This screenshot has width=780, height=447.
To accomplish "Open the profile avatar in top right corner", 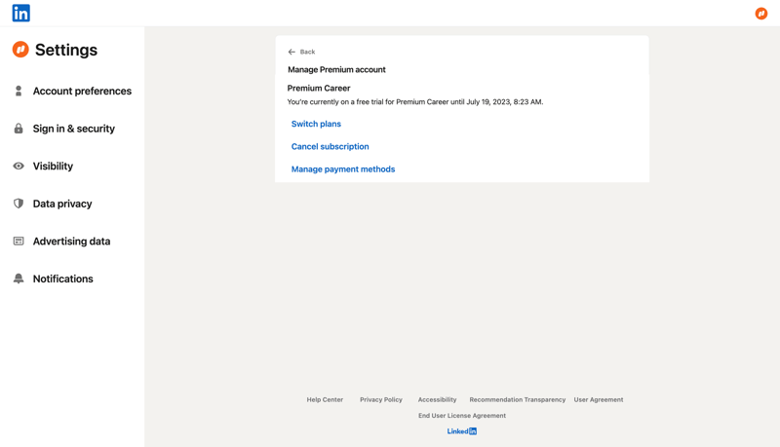I will [x=761, y=14].
